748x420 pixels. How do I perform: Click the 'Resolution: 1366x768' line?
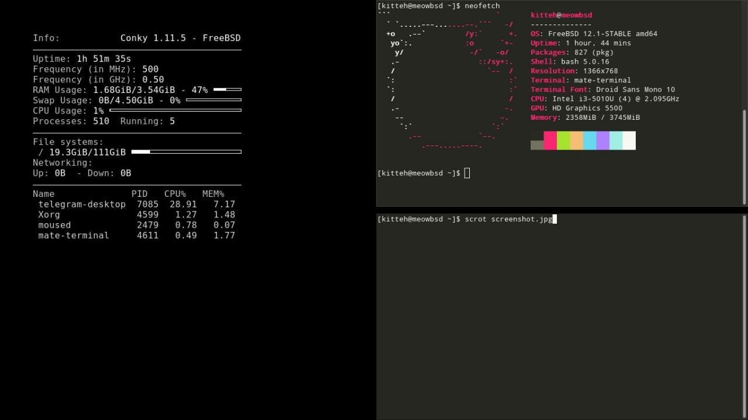pos(574,71)
